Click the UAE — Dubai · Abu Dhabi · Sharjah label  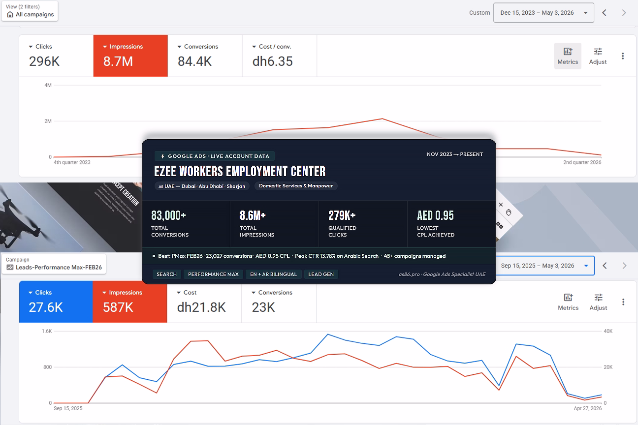point(202,186)
